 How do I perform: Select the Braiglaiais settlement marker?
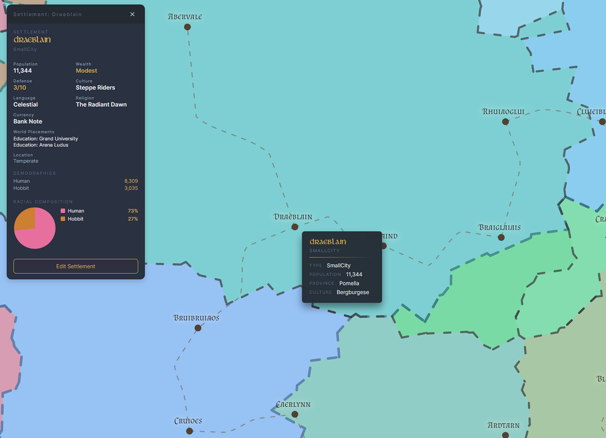(x=501, y=237)
